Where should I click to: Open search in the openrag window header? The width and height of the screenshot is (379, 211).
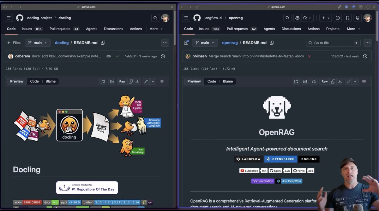point(287,18)
